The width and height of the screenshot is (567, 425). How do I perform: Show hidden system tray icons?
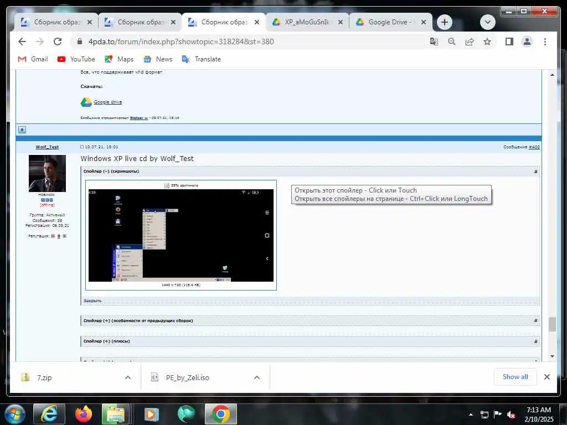click(x=471, y=414)
